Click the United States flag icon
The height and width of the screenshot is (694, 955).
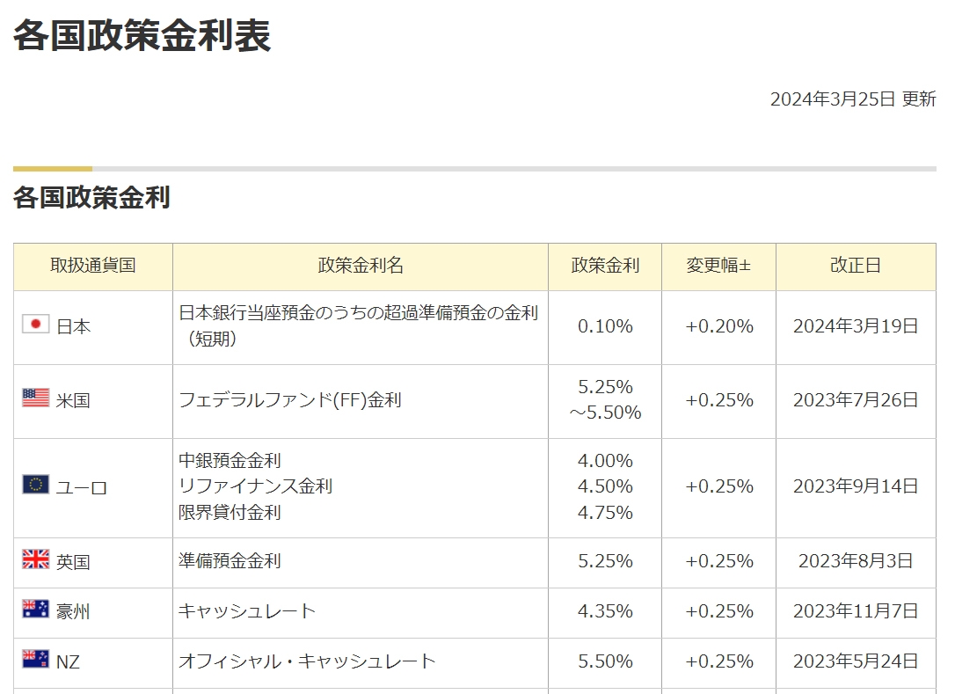[x=35, y=398]
